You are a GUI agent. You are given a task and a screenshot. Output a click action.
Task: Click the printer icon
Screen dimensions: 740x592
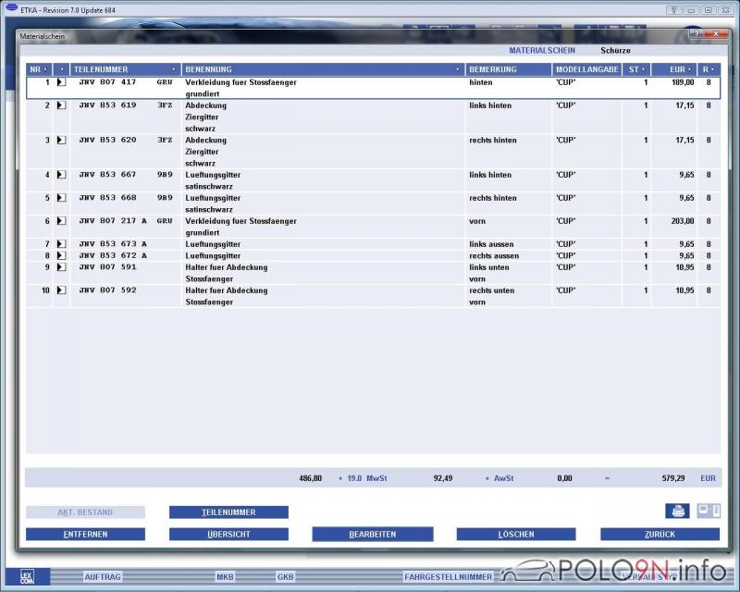pyautogui.click(x=677, y=511)
